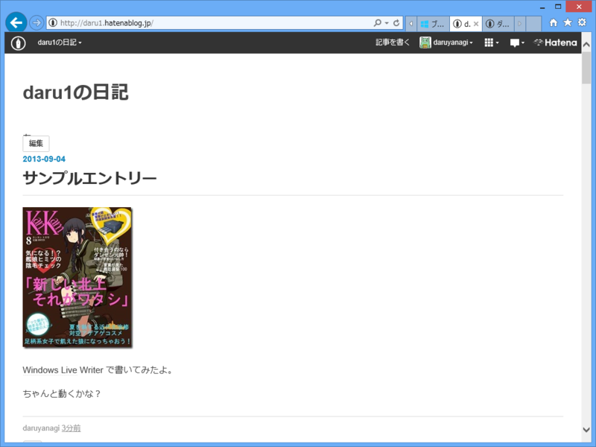Expand the daru1の日記 blog dropdown

pyautogui.click(x=60, y=42)
